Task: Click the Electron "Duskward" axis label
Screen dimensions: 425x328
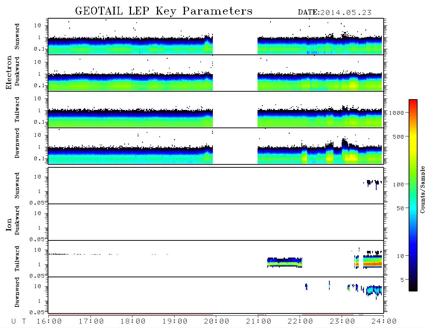Action: (x=17, y=72)
